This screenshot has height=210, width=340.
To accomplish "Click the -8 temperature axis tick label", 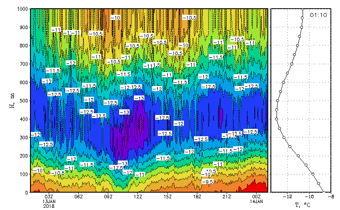I will point(330,197).
